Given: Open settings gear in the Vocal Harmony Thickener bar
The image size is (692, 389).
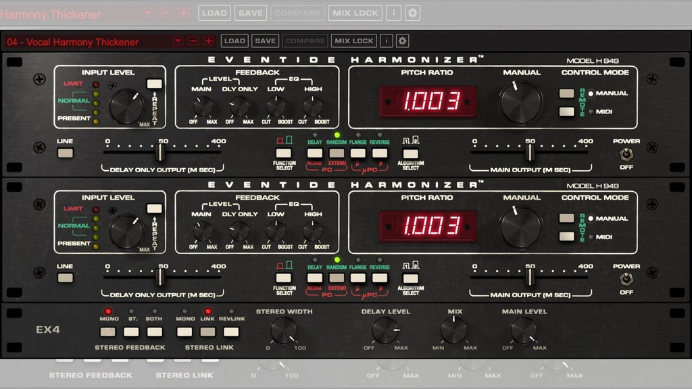Looking at the screenshot, I should point(402,41).
